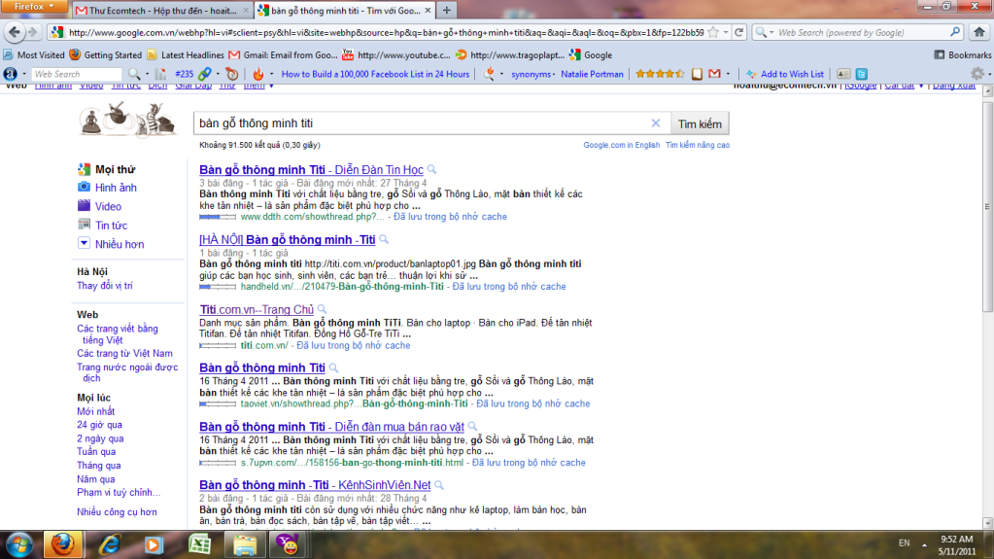Screen dimensions: 994x559
Task: Open Tìm kiếm nâng cao link
Action: 698,145
